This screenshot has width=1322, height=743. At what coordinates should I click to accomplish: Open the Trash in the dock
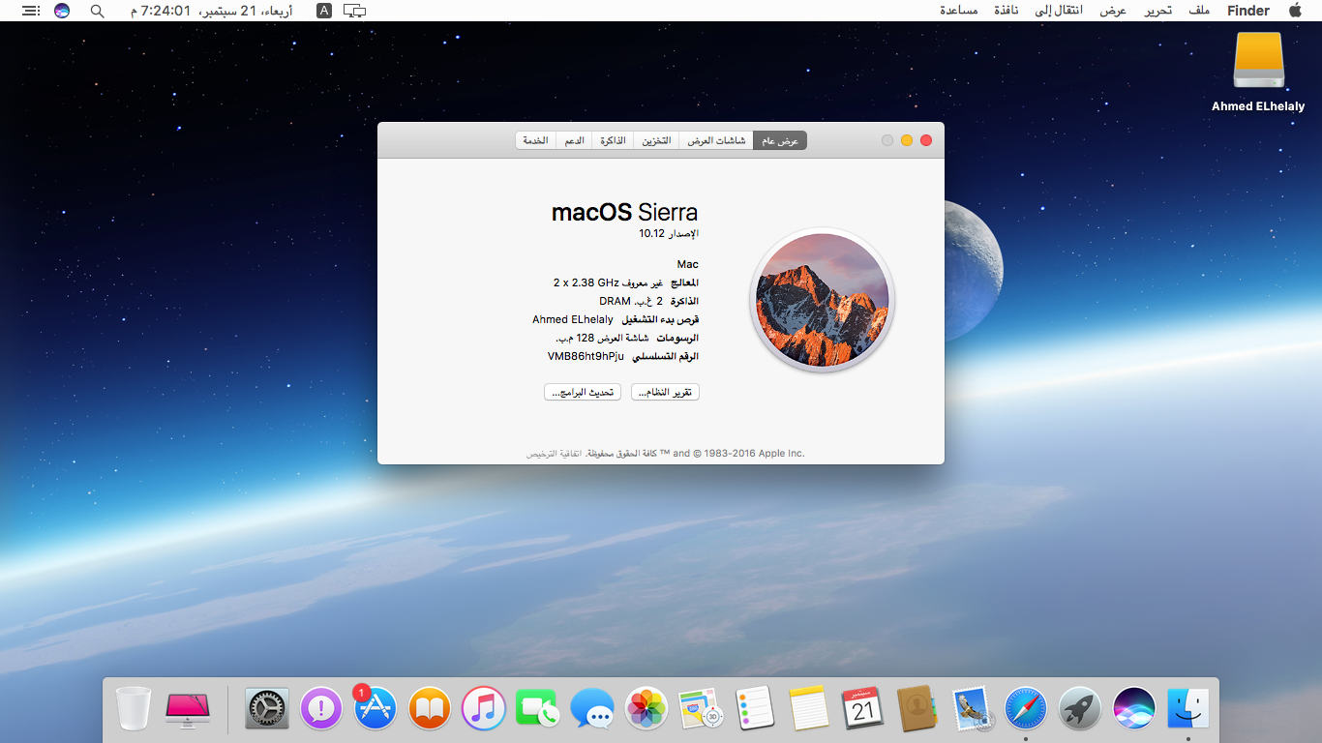pos(134,708)
